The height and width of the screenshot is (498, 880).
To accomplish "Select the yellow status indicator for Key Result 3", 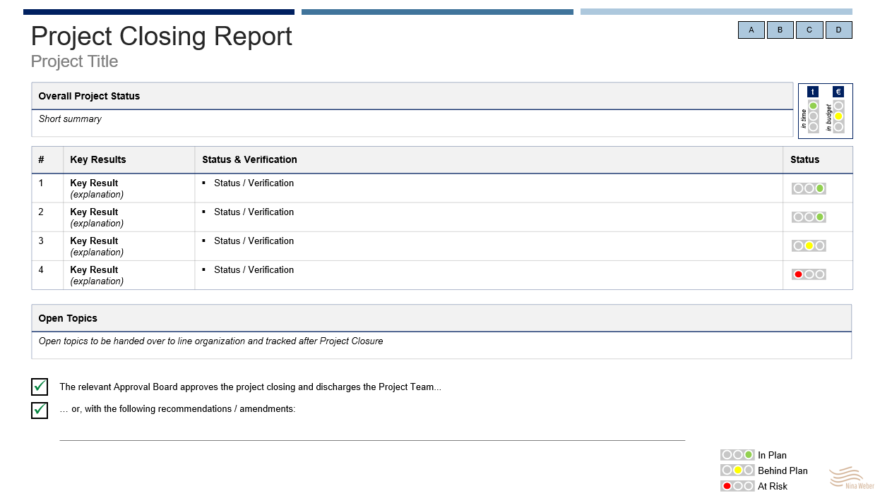I will click(x=809, y=246).
